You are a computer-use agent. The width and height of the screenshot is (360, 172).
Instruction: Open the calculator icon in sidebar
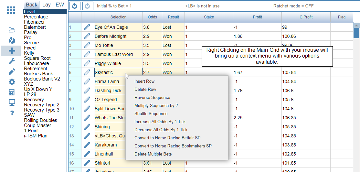coord(12,92)
